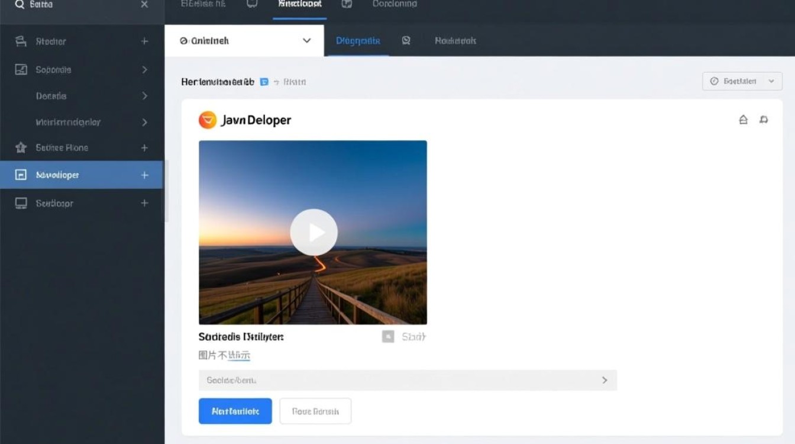Click the white outlined button beside the blue one
Viewport: 795px width, 444px height.
tap(315, 411)
